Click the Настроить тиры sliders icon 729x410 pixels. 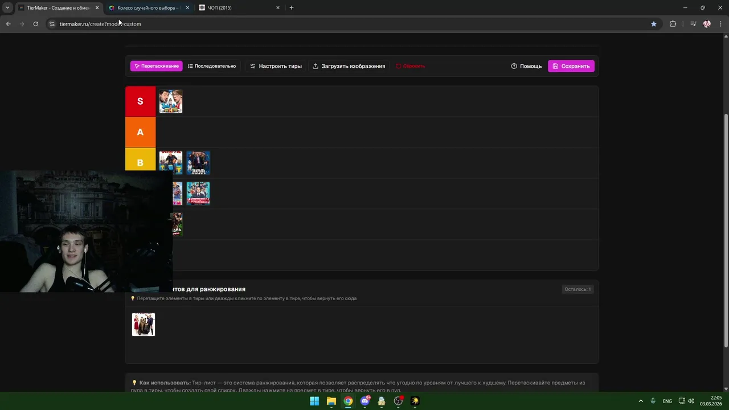253,66
